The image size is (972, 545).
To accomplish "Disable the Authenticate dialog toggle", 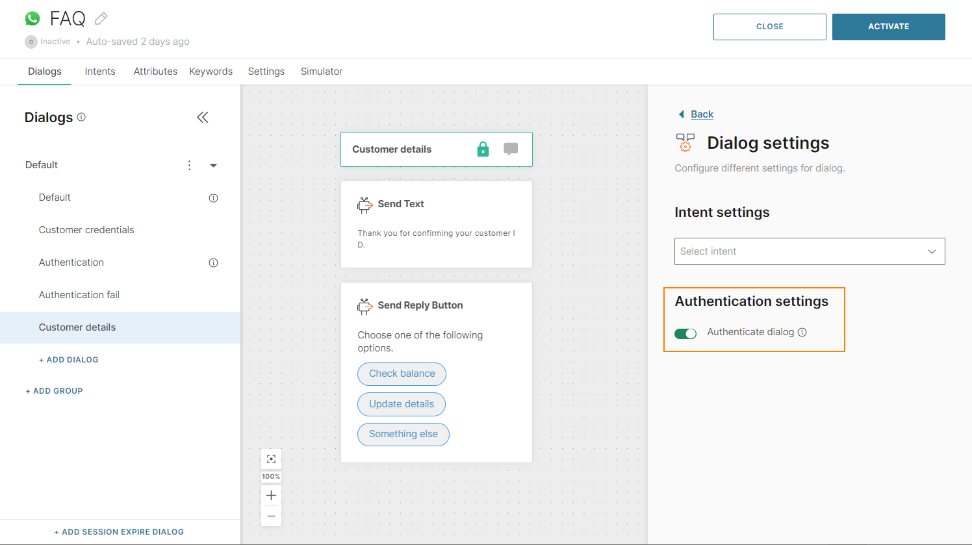I will click(x=685, y=333).
